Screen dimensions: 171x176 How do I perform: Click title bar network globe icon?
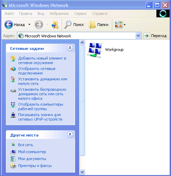tap(5, 5)
